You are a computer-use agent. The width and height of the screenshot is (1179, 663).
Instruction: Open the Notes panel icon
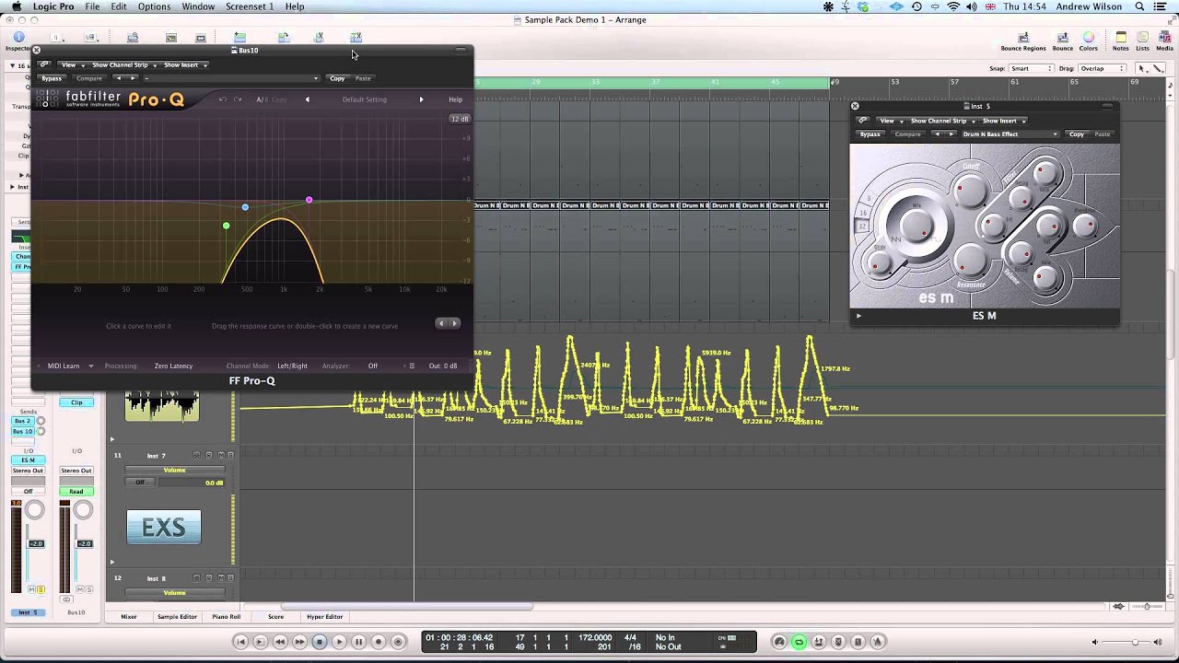(1121, 38)
